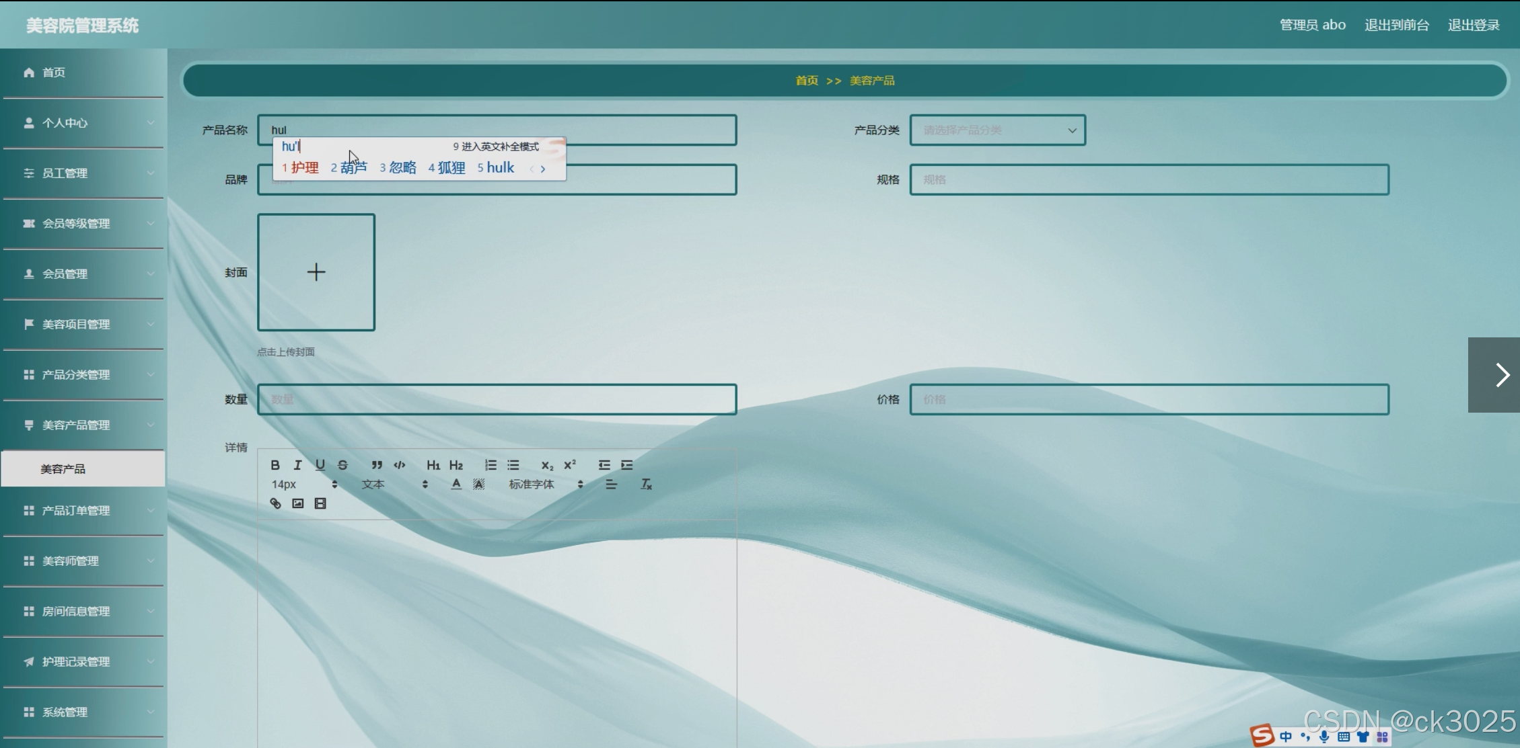Screen dimensions: 1520x748
Task: Insert numbered list in editor
Action: 491,465
